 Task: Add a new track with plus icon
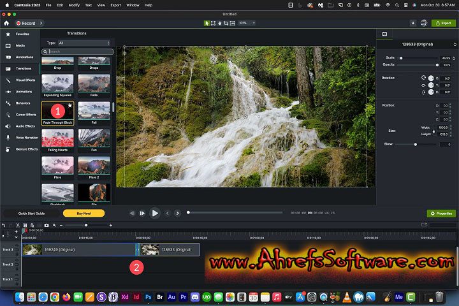[16, 231]
